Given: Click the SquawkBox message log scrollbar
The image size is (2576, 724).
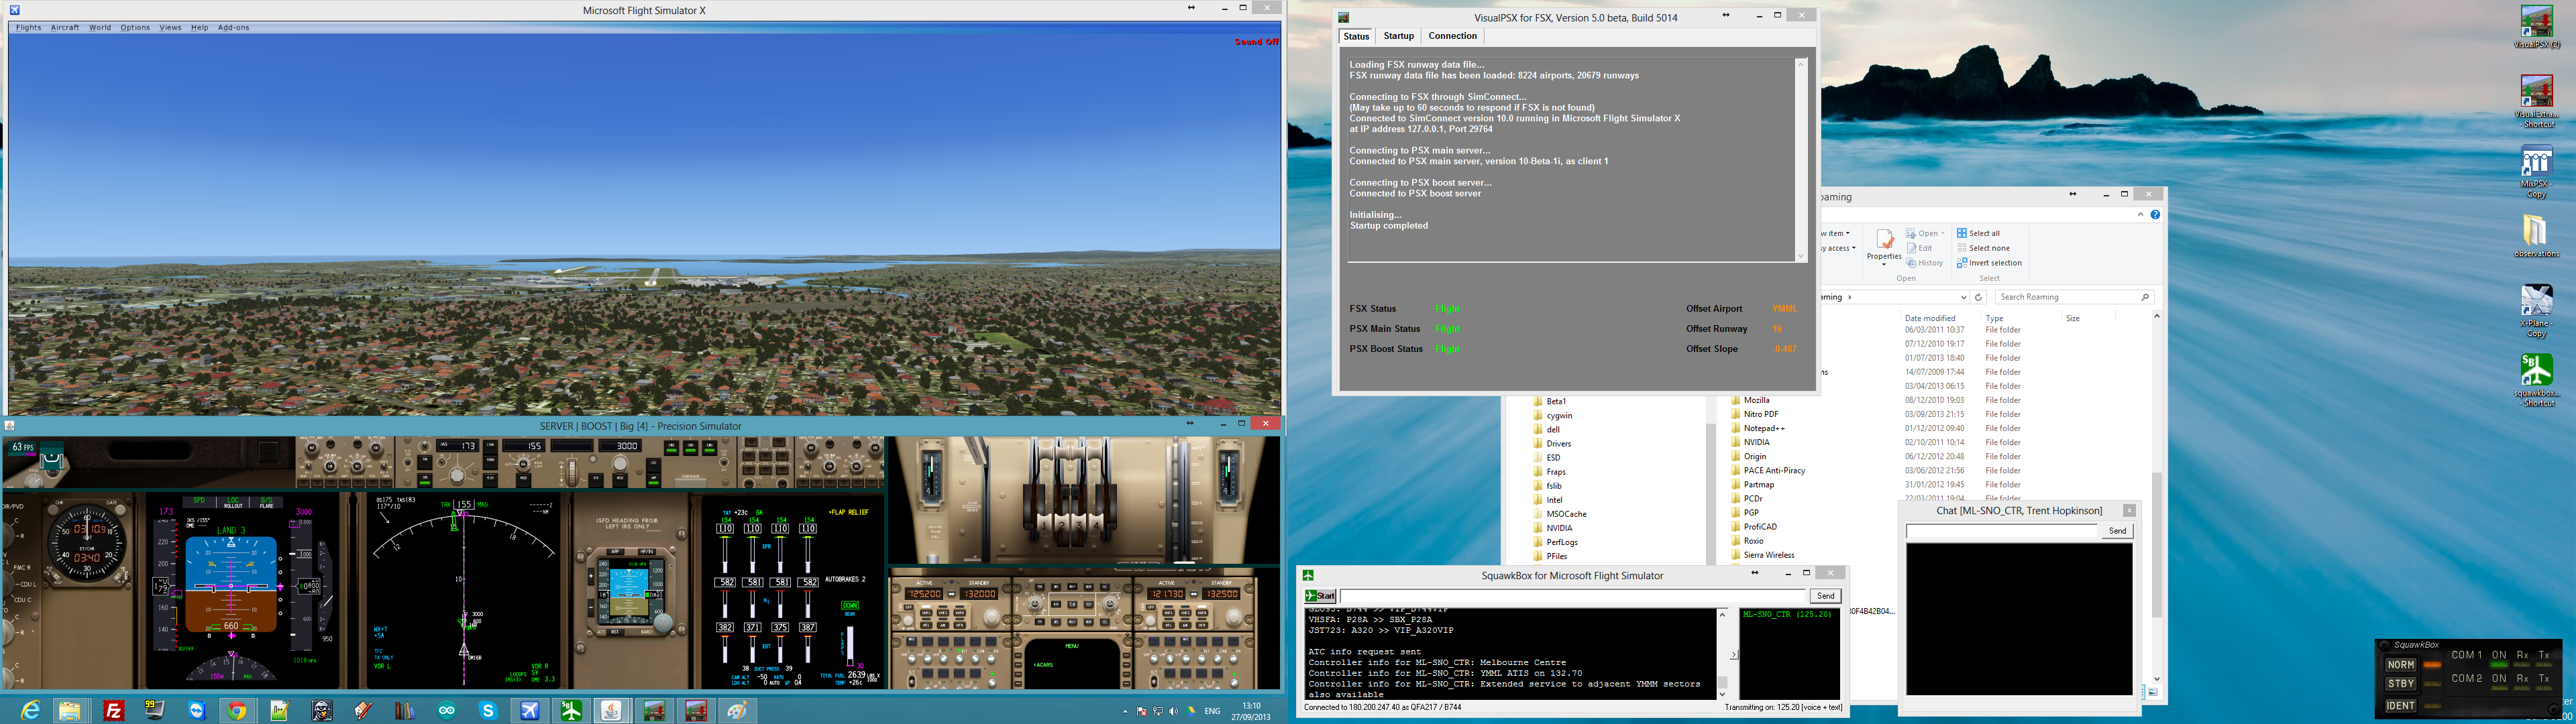Looking at the screenshot, I should click(1722, 654).
